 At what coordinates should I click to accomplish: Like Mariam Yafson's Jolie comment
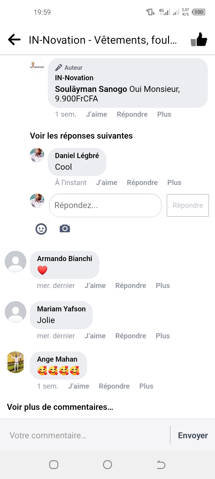tap(95, 336)
